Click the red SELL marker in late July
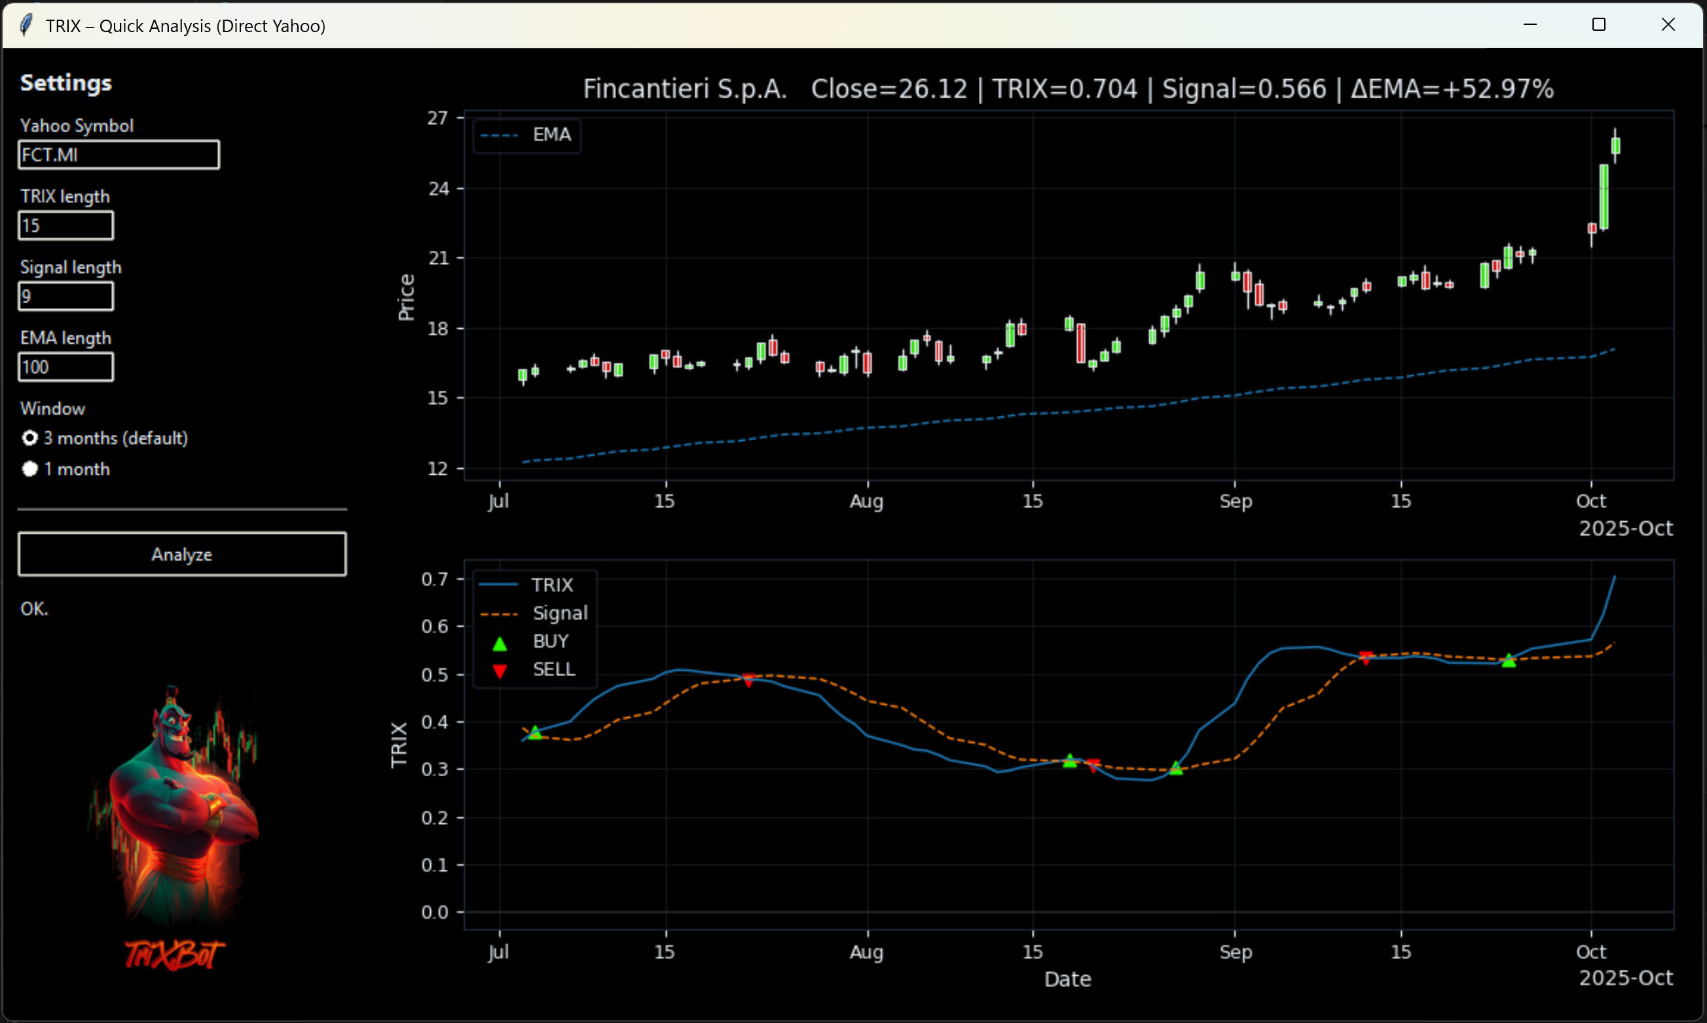The width and height of the screenshot is (1707, 1023). tap(748, 680)
